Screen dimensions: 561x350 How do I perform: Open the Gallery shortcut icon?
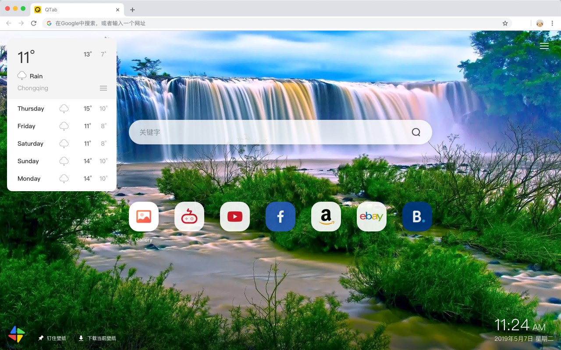click(x=144, y=217)
